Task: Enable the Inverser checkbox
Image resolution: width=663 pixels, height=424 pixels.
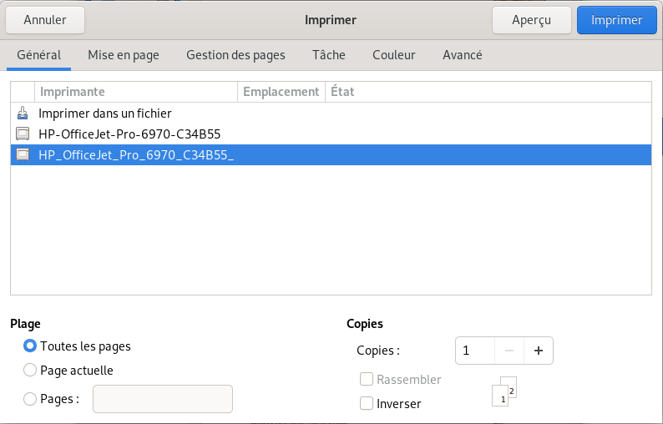Action: (367, 404)
